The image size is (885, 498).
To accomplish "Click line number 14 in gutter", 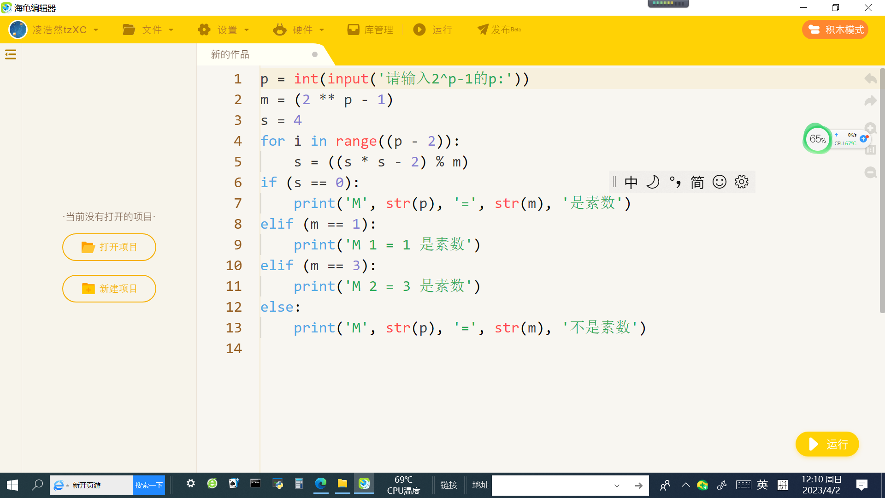I will (x=234, y=349).
